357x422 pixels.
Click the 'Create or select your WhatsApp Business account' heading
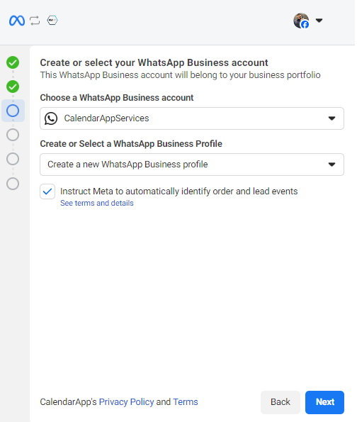(x=154, y=62)
